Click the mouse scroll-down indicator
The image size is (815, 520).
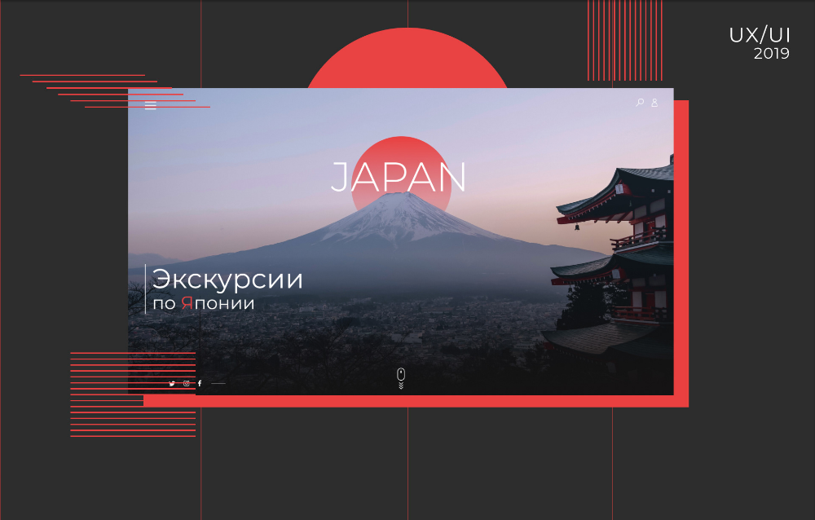[x=401, y=378]
